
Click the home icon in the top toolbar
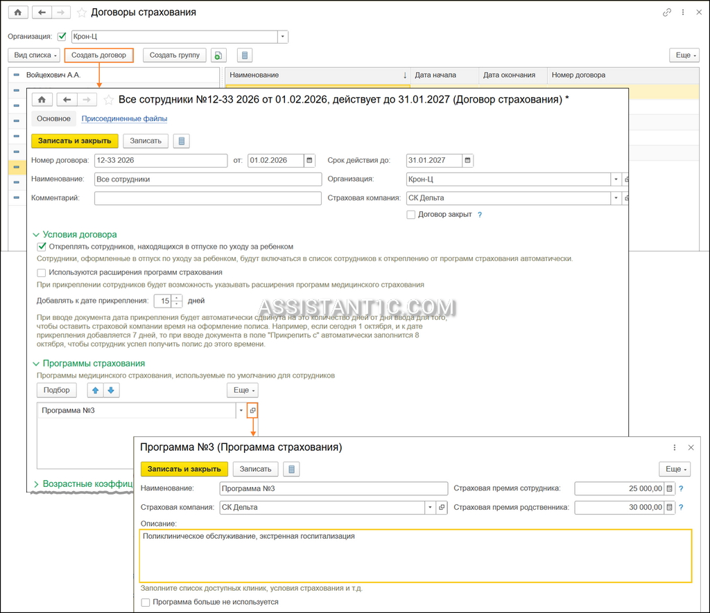tap(18, 12)
